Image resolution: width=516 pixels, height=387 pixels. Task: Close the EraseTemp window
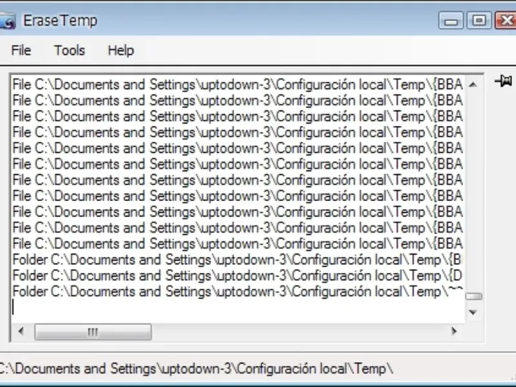point(506,21)
